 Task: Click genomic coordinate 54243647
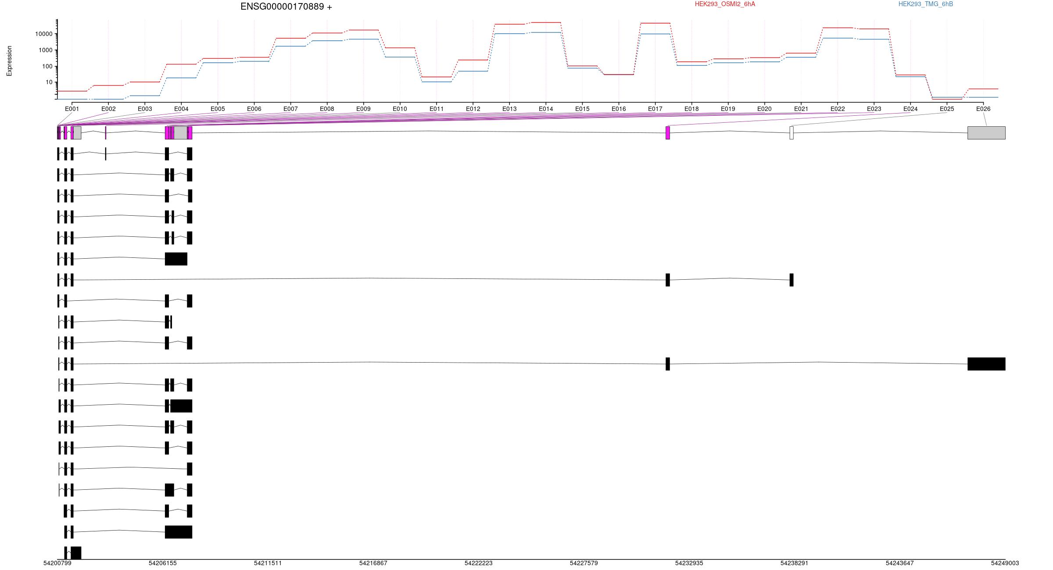(900, 563)
